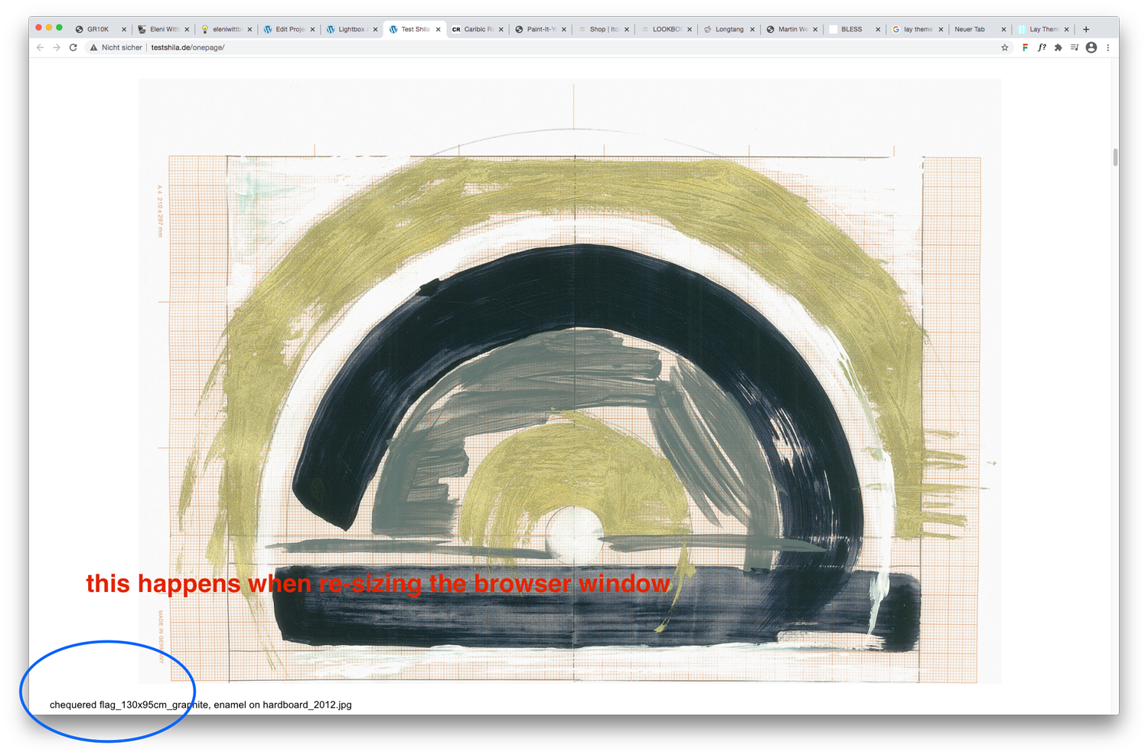Click the chequered flag painting image

569,383
